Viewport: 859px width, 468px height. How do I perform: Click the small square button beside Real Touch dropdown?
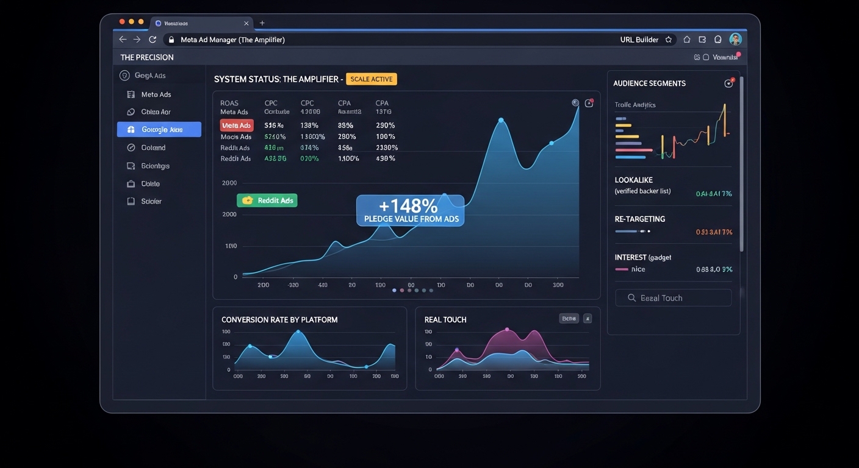pos(588,318)
